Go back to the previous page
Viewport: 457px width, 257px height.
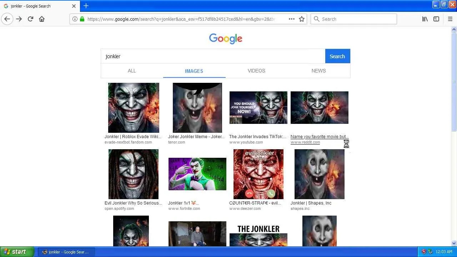[7, 19]
